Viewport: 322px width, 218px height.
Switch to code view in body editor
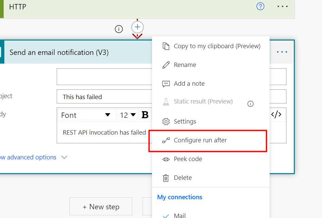coord(276,115)
